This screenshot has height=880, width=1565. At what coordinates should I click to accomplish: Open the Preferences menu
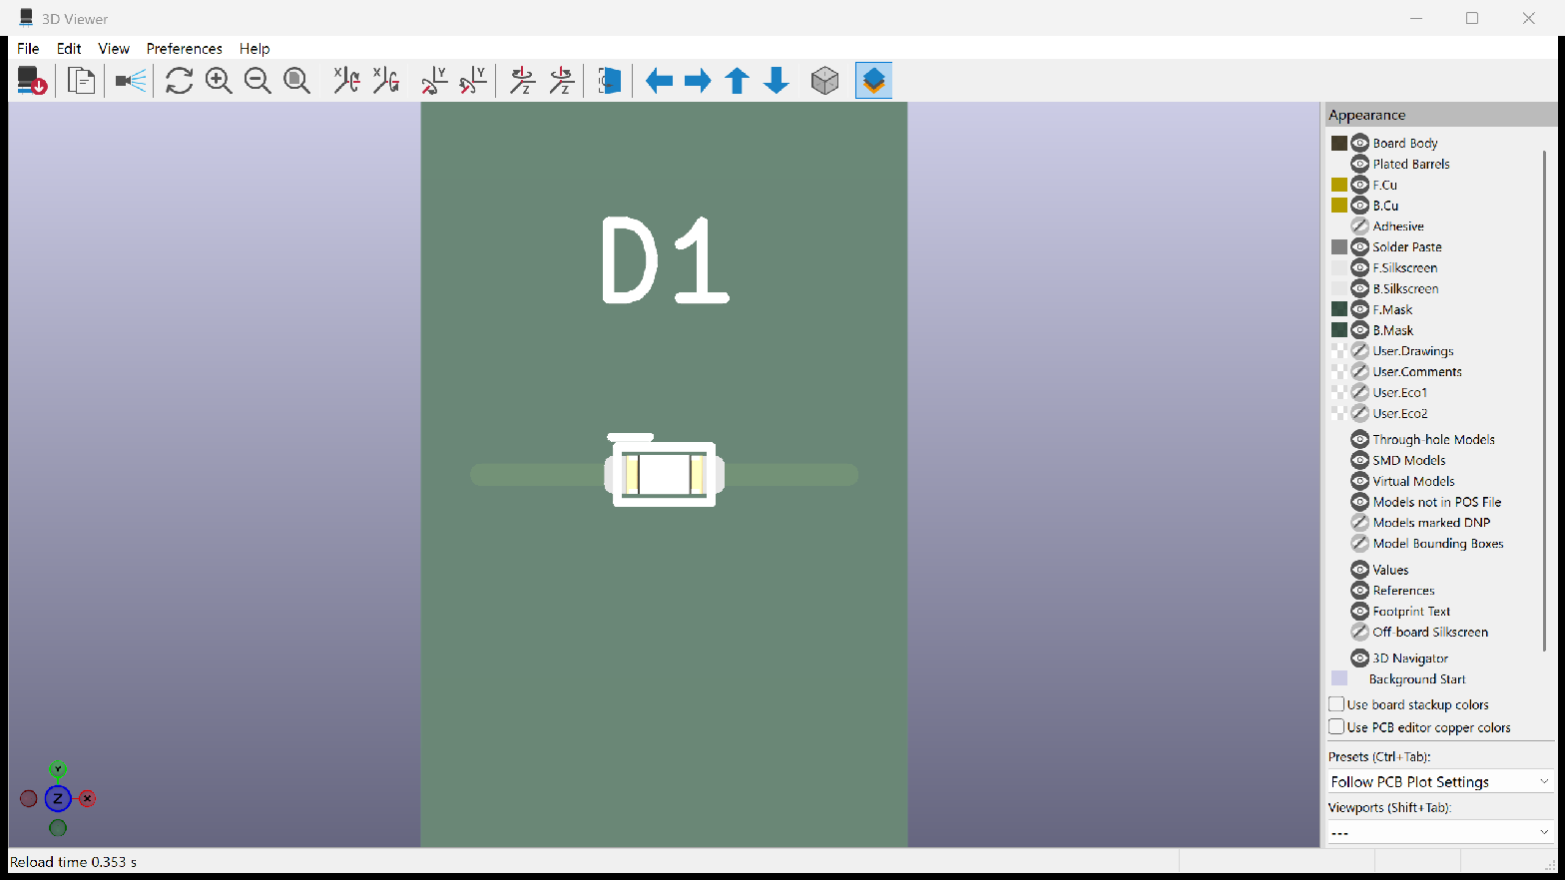coord(185,48)
